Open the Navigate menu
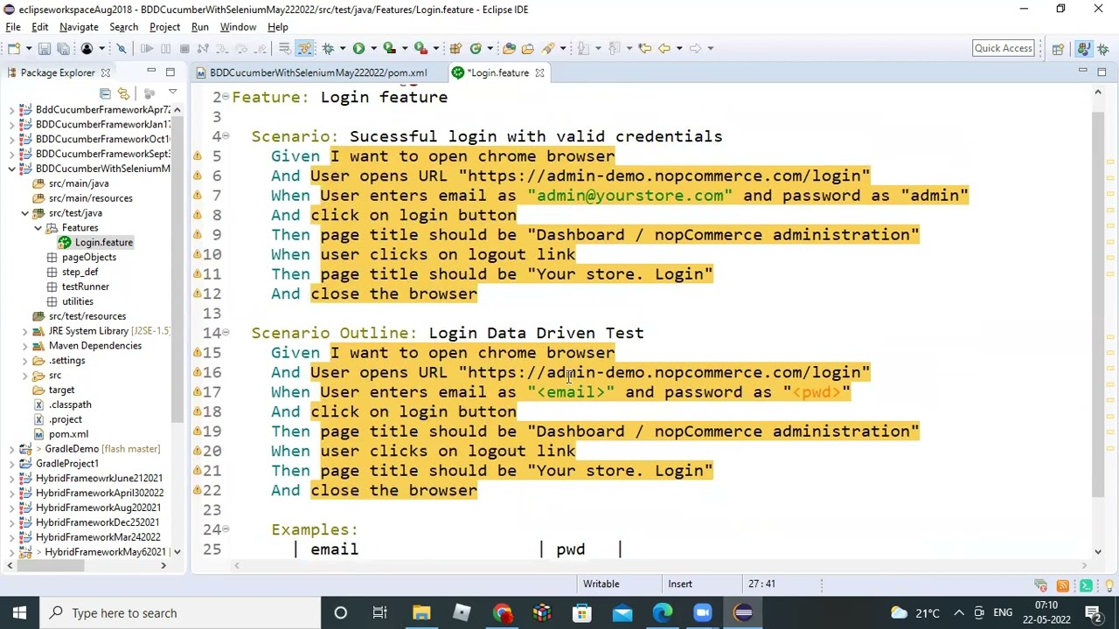This screenshot has width=1119, height=629. [79, 27]
